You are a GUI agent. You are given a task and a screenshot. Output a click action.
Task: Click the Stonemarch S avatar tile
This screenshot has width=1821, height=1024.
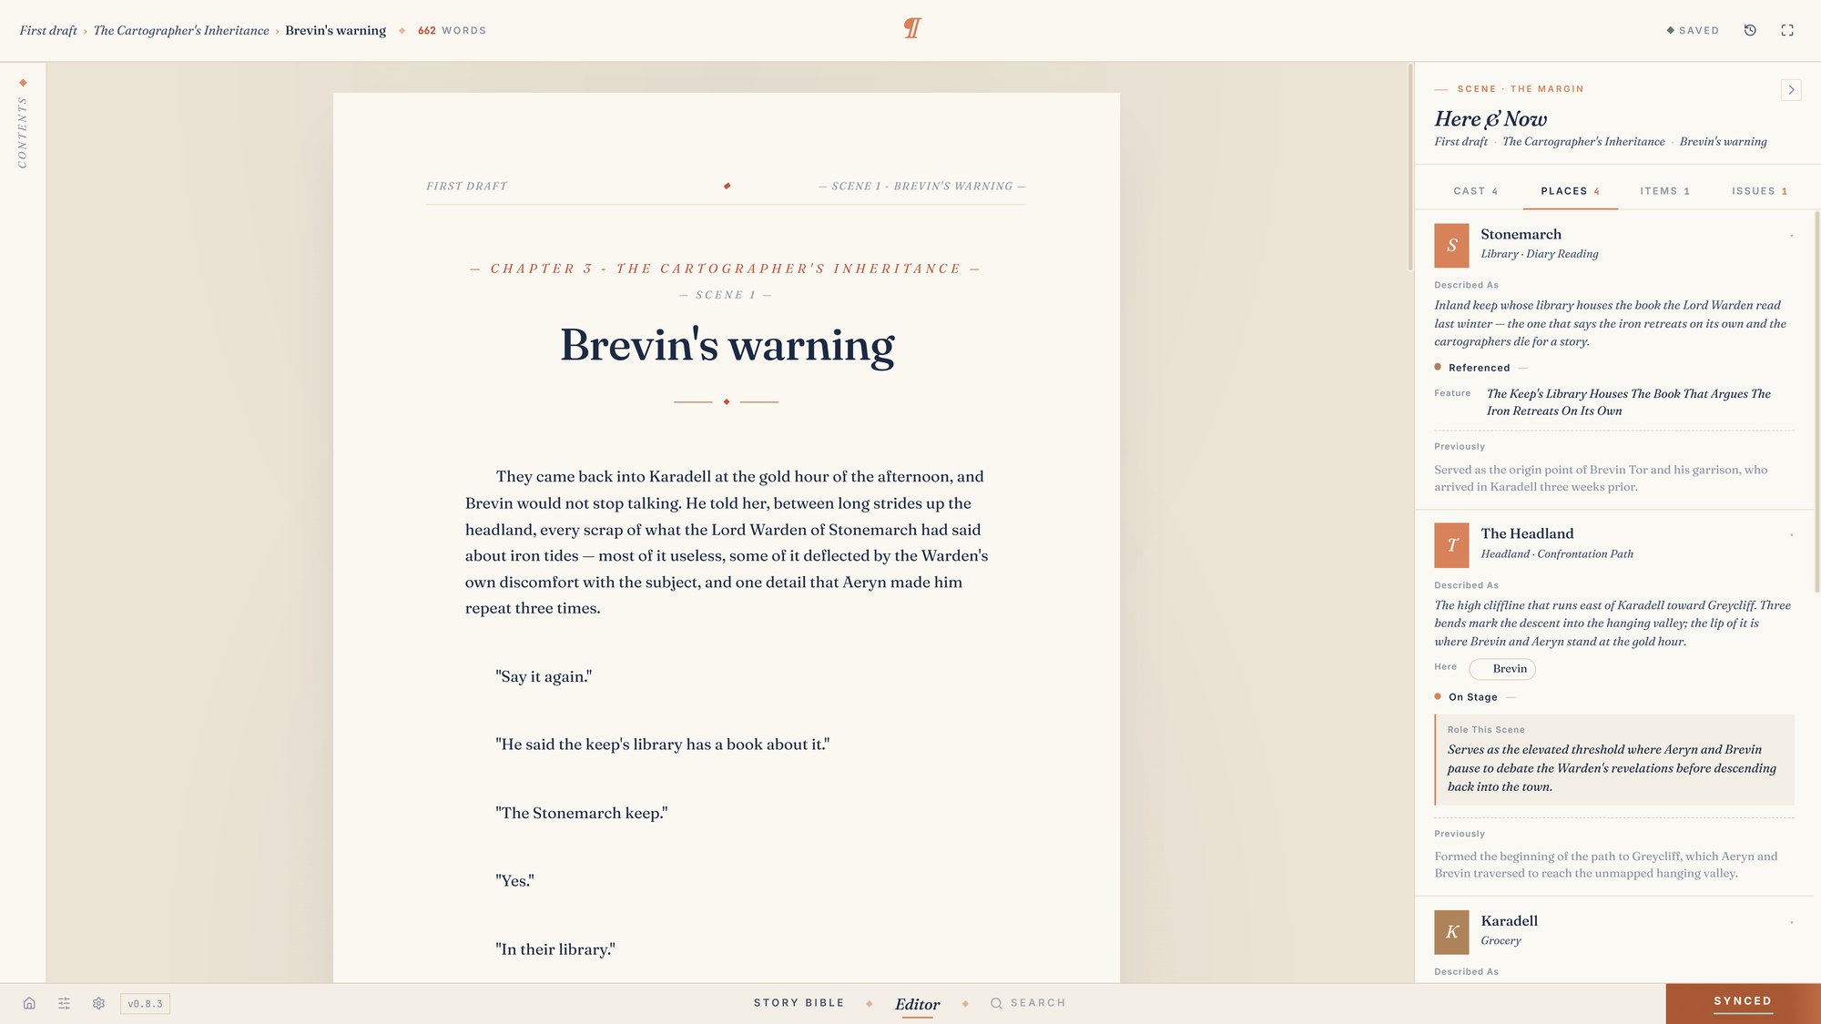[x=1451, y=245]
